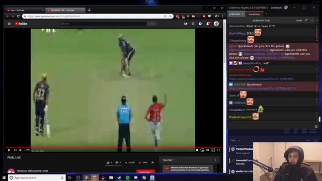Bookmark this page with the star icon
The height and width of the screenshot is (181, 322).
tap(171, 16)
